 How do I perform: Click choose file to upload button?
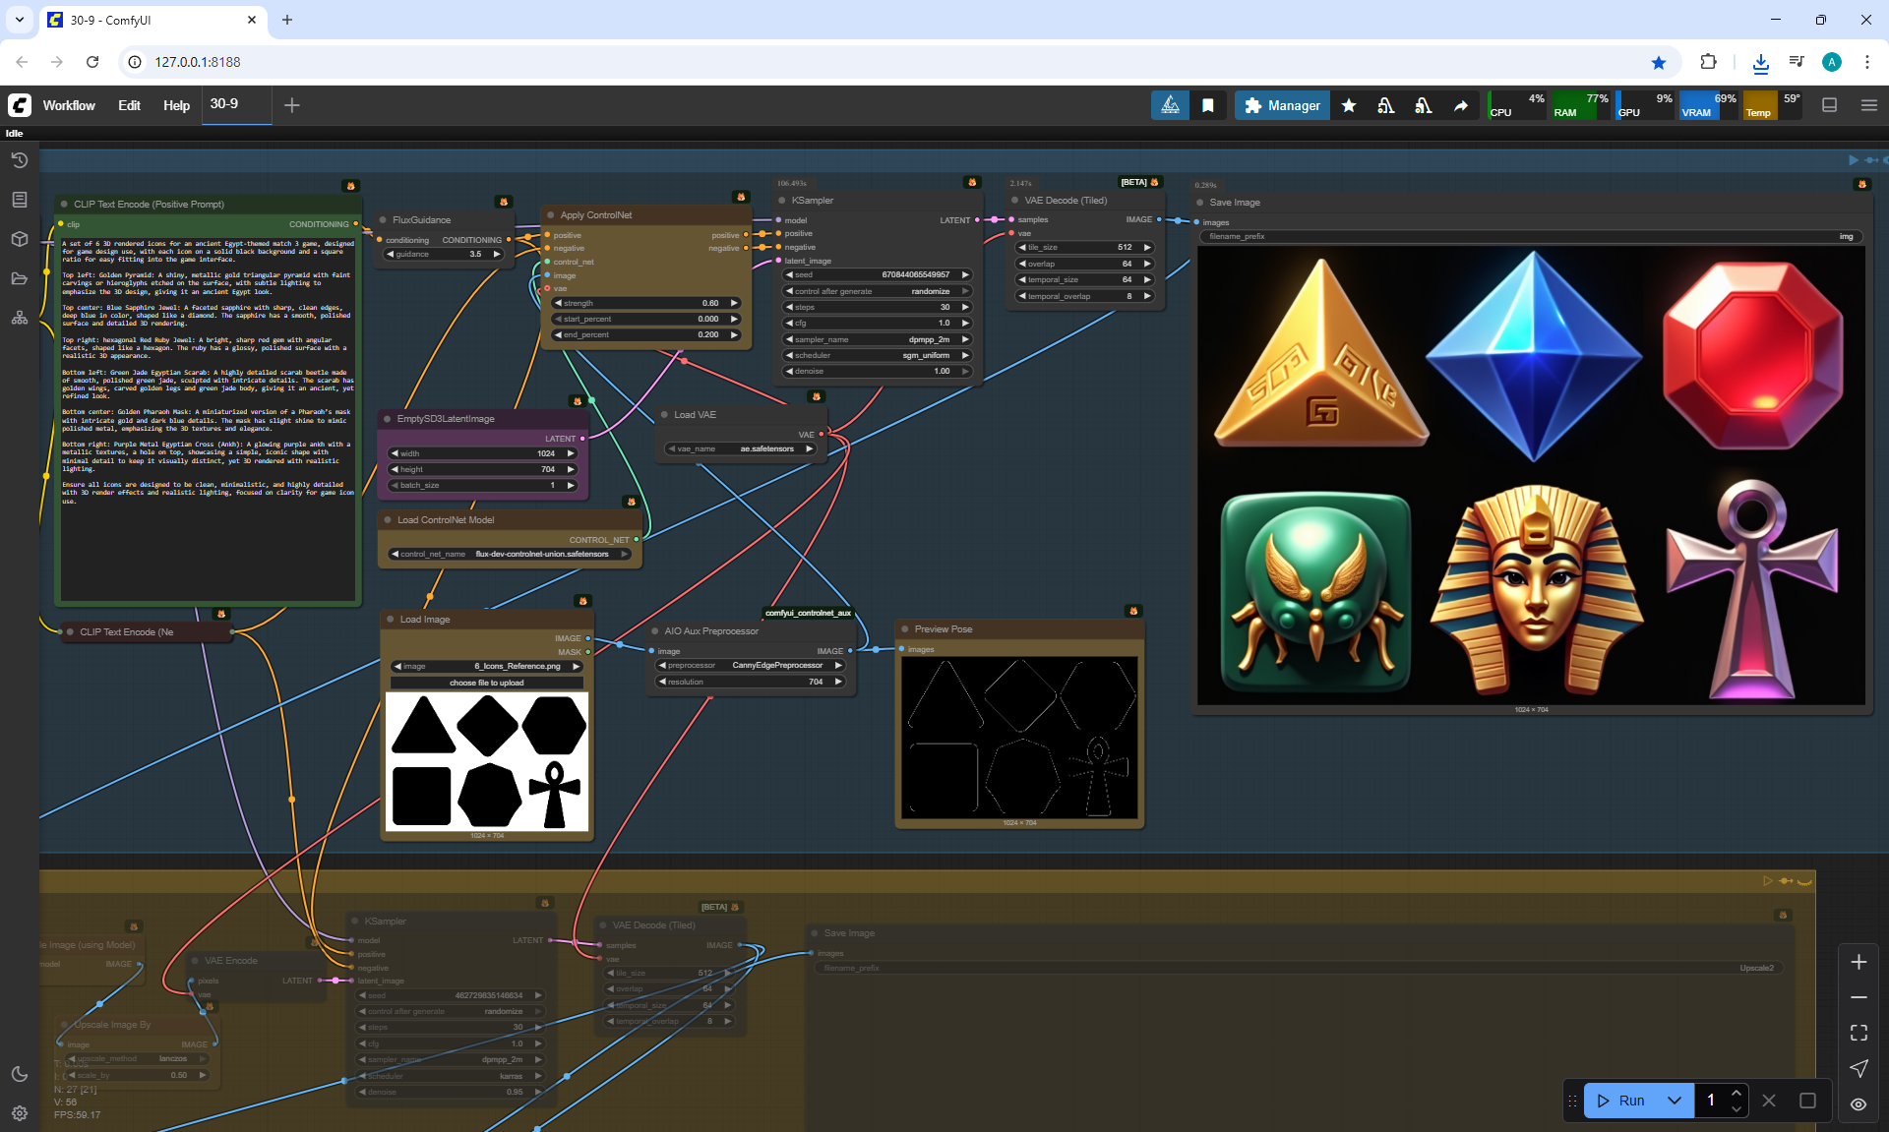point(487,683)
